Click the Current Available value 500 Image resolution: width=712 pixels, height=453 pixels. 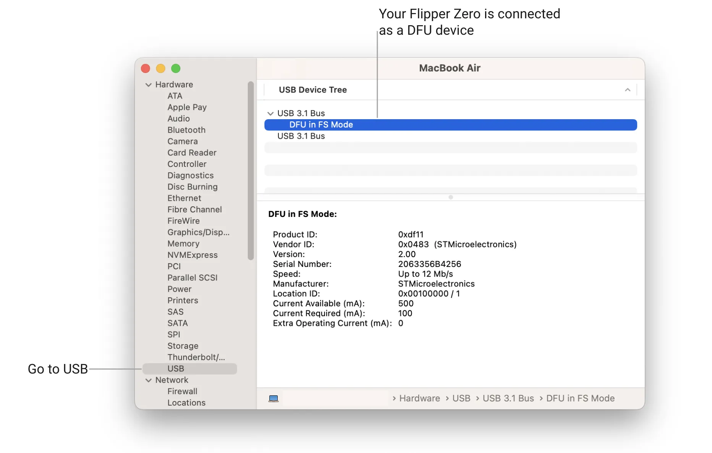406,304
